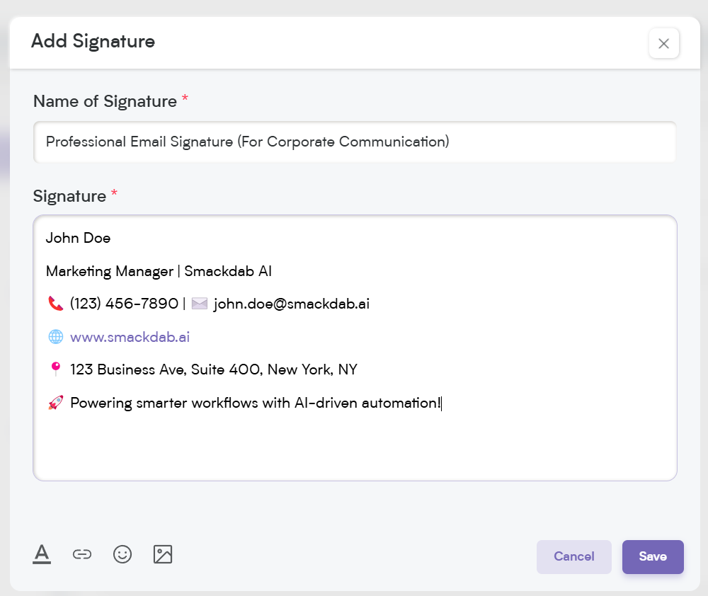
Task: Open the text formatting options icon
Action: 42,554
